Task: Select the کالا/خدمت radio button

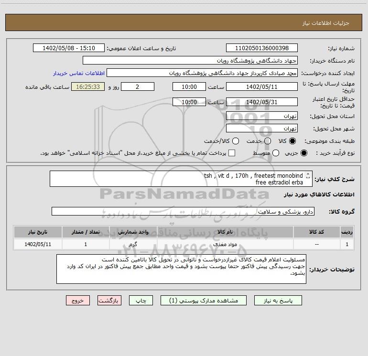Action: pos(236,141)
